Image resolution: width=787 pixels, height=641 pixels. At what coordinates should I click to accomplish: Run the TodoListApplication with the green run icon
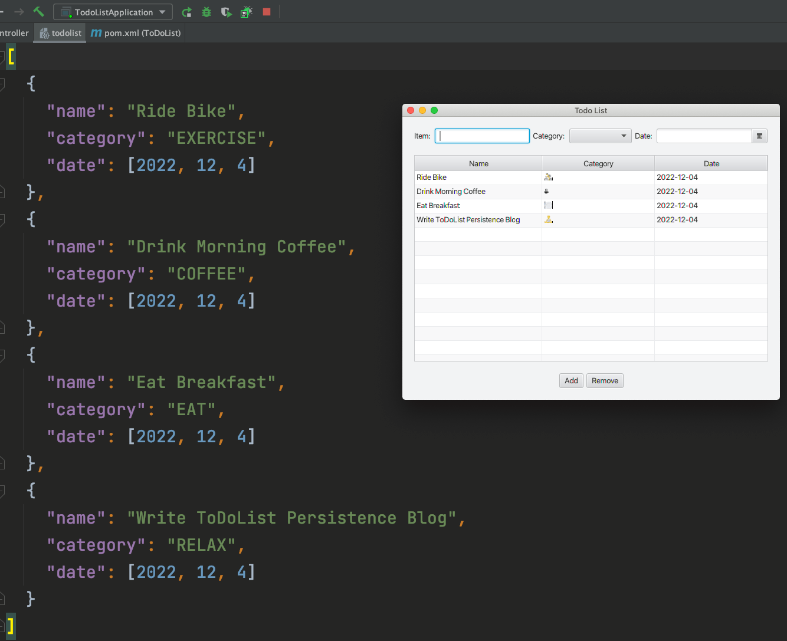187,12
